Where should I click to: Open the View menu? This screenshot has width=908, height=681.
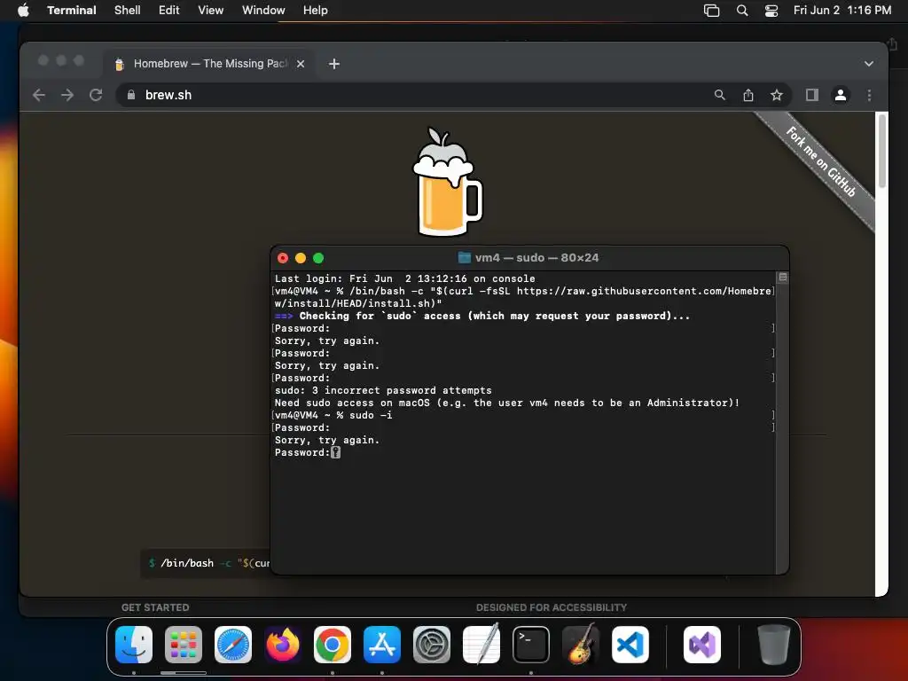210,10
